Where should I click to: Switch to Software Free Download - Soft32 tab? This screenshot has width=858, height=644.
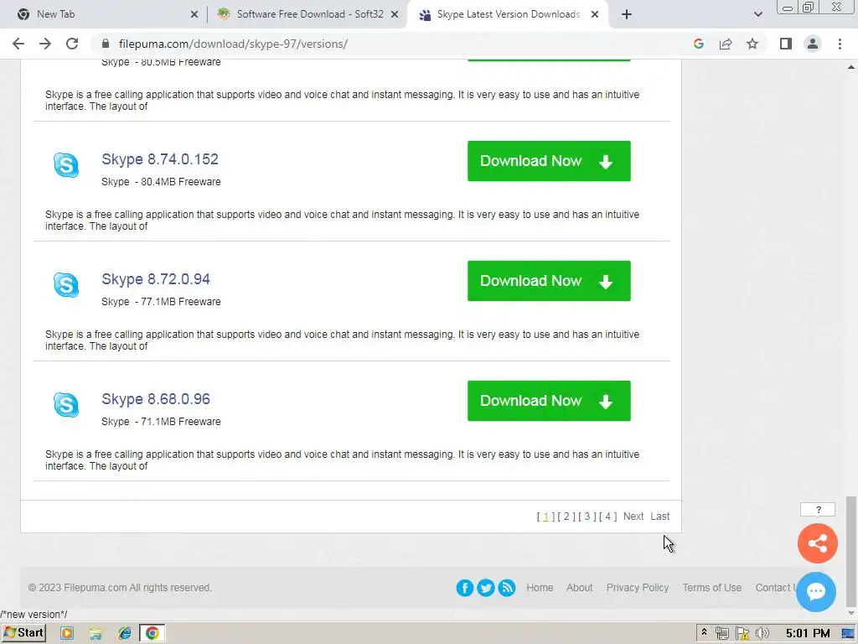pos(310,14)
